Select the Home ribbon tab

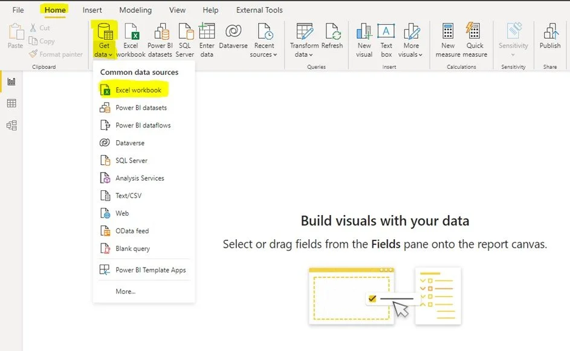pyautogui.click(x=55, y=10)
